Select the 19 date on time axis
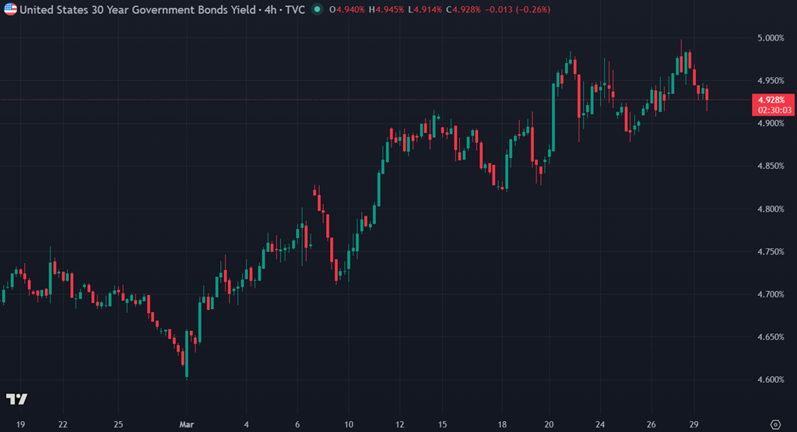This screenshot has height=432, width=797. [x=21, y=425]
